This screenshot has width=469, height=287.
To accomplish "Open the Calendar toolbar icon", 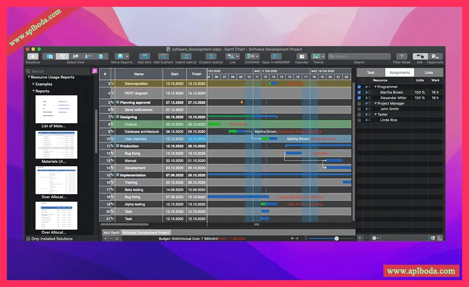I will coord(301,56).
